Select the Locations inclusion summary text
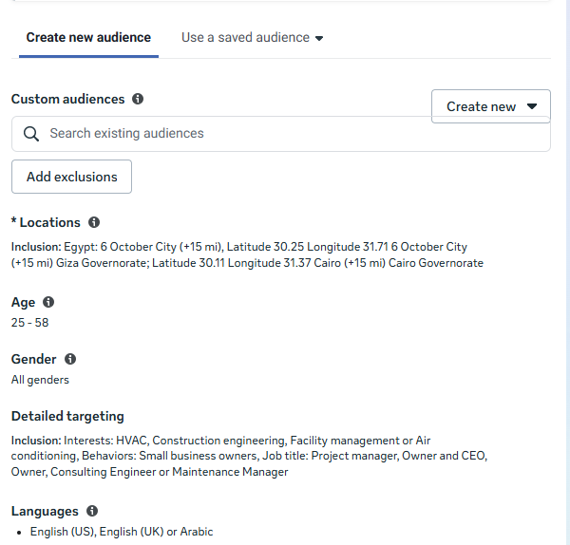This screenshot has height=545, width=570. click(x=247, y=254)
